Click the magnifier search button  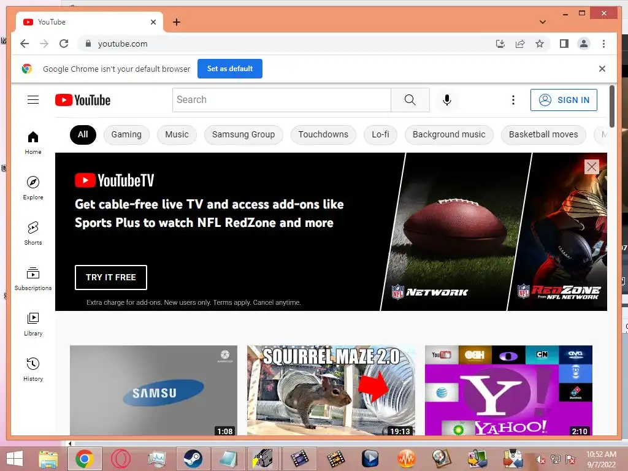coord(410,100)
